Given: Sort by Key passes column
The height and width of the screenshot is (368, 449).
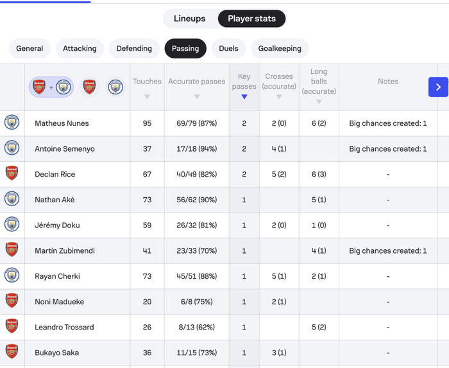Looking at the screenshot, I should tap(244, 87).
